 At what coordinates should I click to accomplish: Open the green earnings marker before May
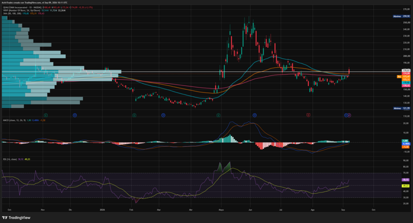(x=218, y=115)
